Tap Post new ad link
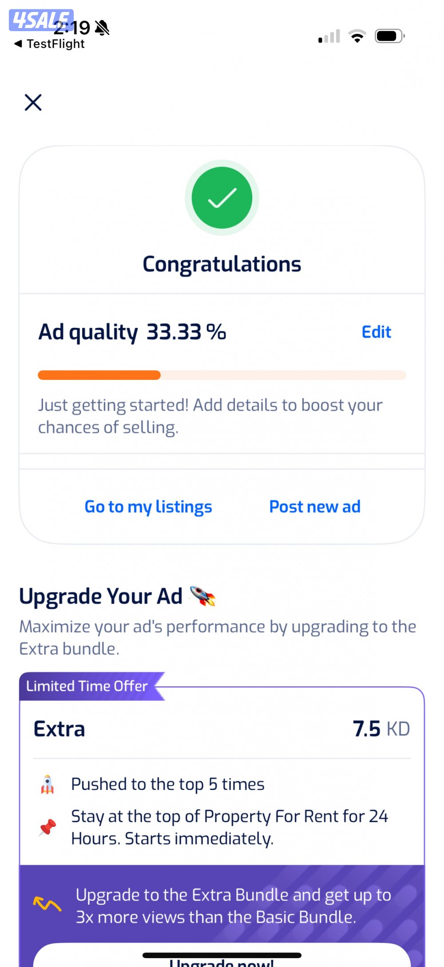The width and height of the screenshot is (444, 967). point(315,507)
